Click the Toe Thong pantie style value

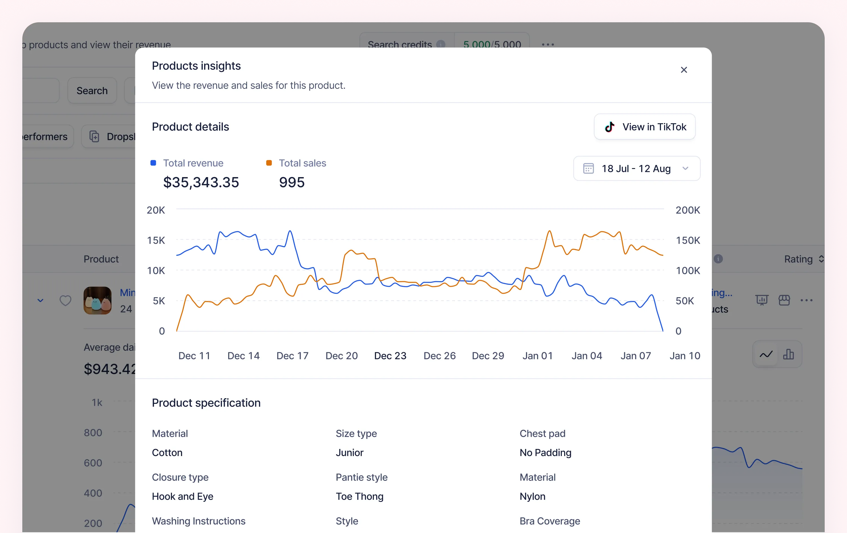pyautogui.click(x=359, y=497)
